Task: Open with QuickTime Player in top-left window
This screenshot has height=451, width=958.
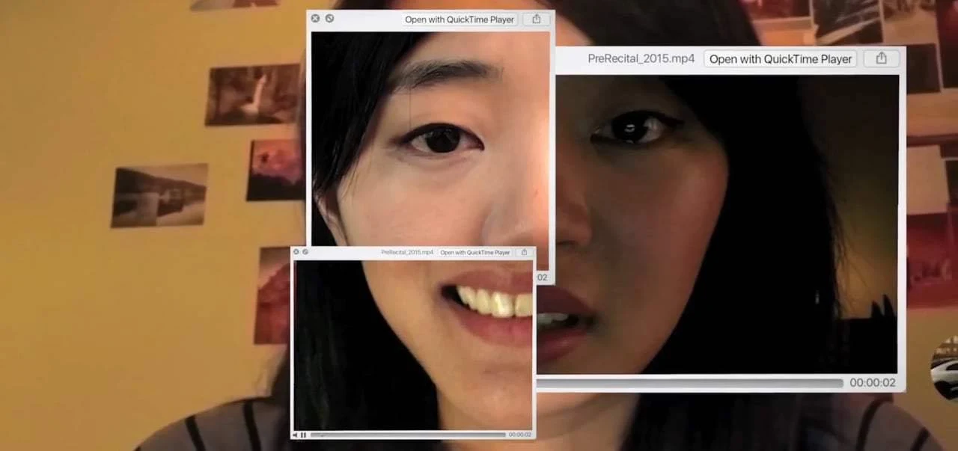Action: 460,19
